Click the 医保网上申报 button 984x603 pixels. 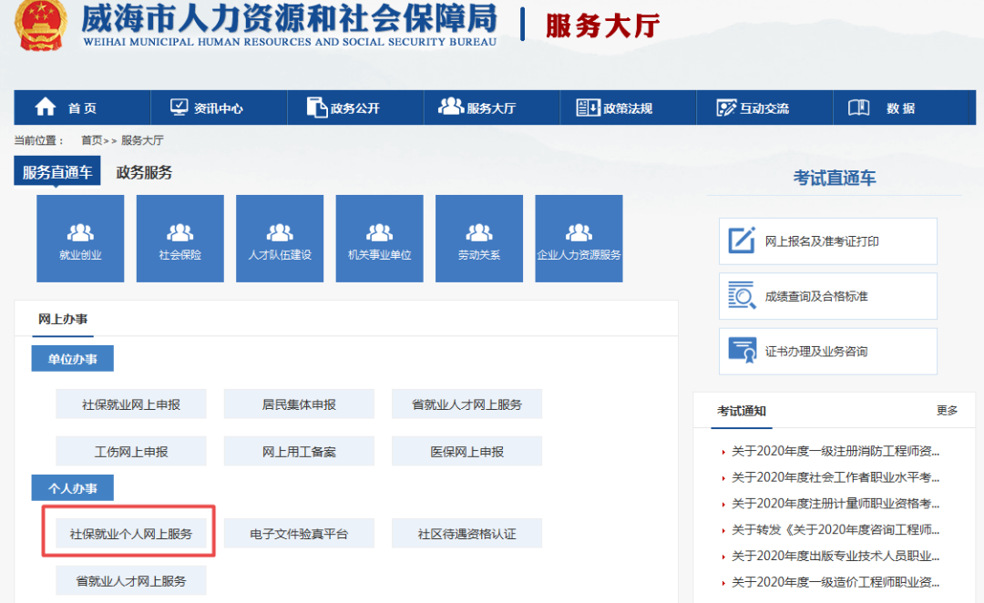[466, 450]
